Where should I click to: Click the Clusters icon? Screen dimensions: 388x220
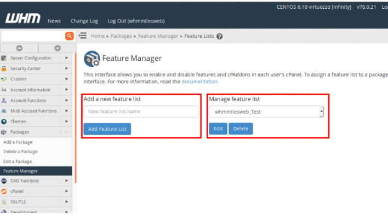(x=4, y=79)
